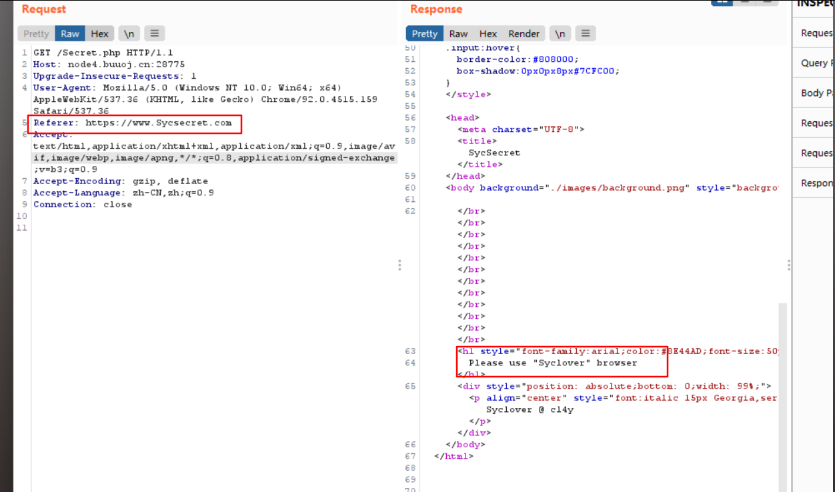This screenshot has height=492, width=835.
Task: Click the </style> closing tag
Action: coord(468,95)
